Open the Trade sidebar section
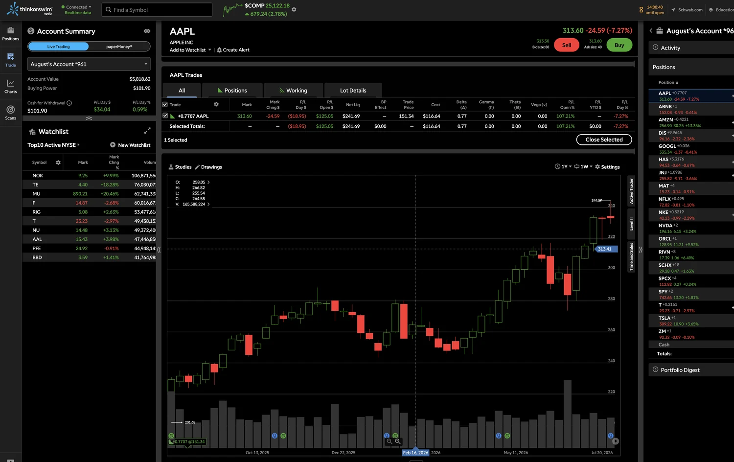Viewport: 734px width, 462px height. click(x=10, y=60)
